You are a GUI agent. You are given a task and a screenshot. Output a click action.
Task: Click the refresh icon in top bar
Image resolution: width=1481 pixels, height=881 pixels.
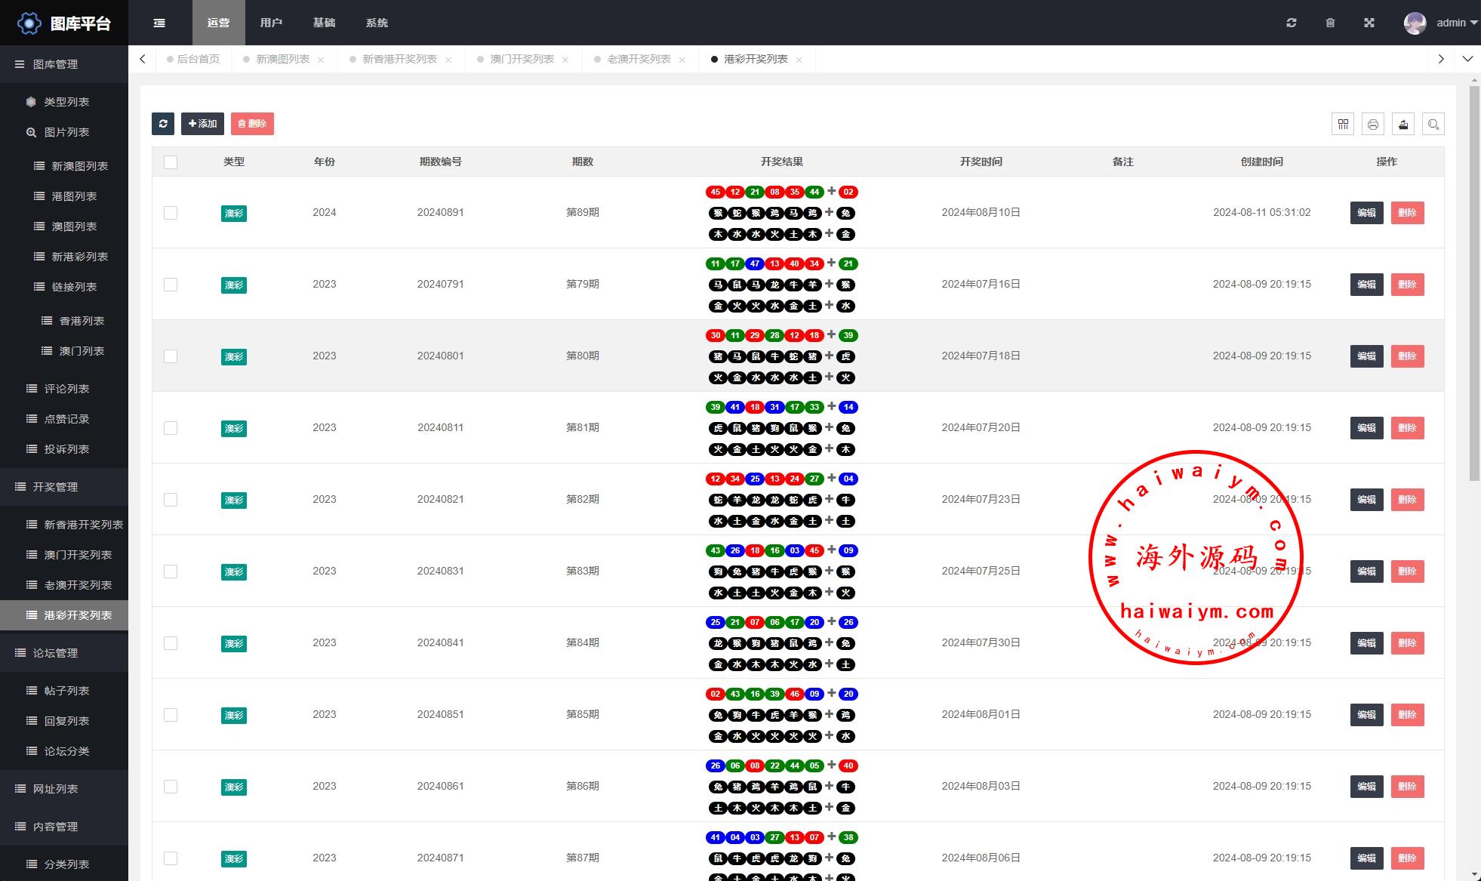pos(1292,23)
